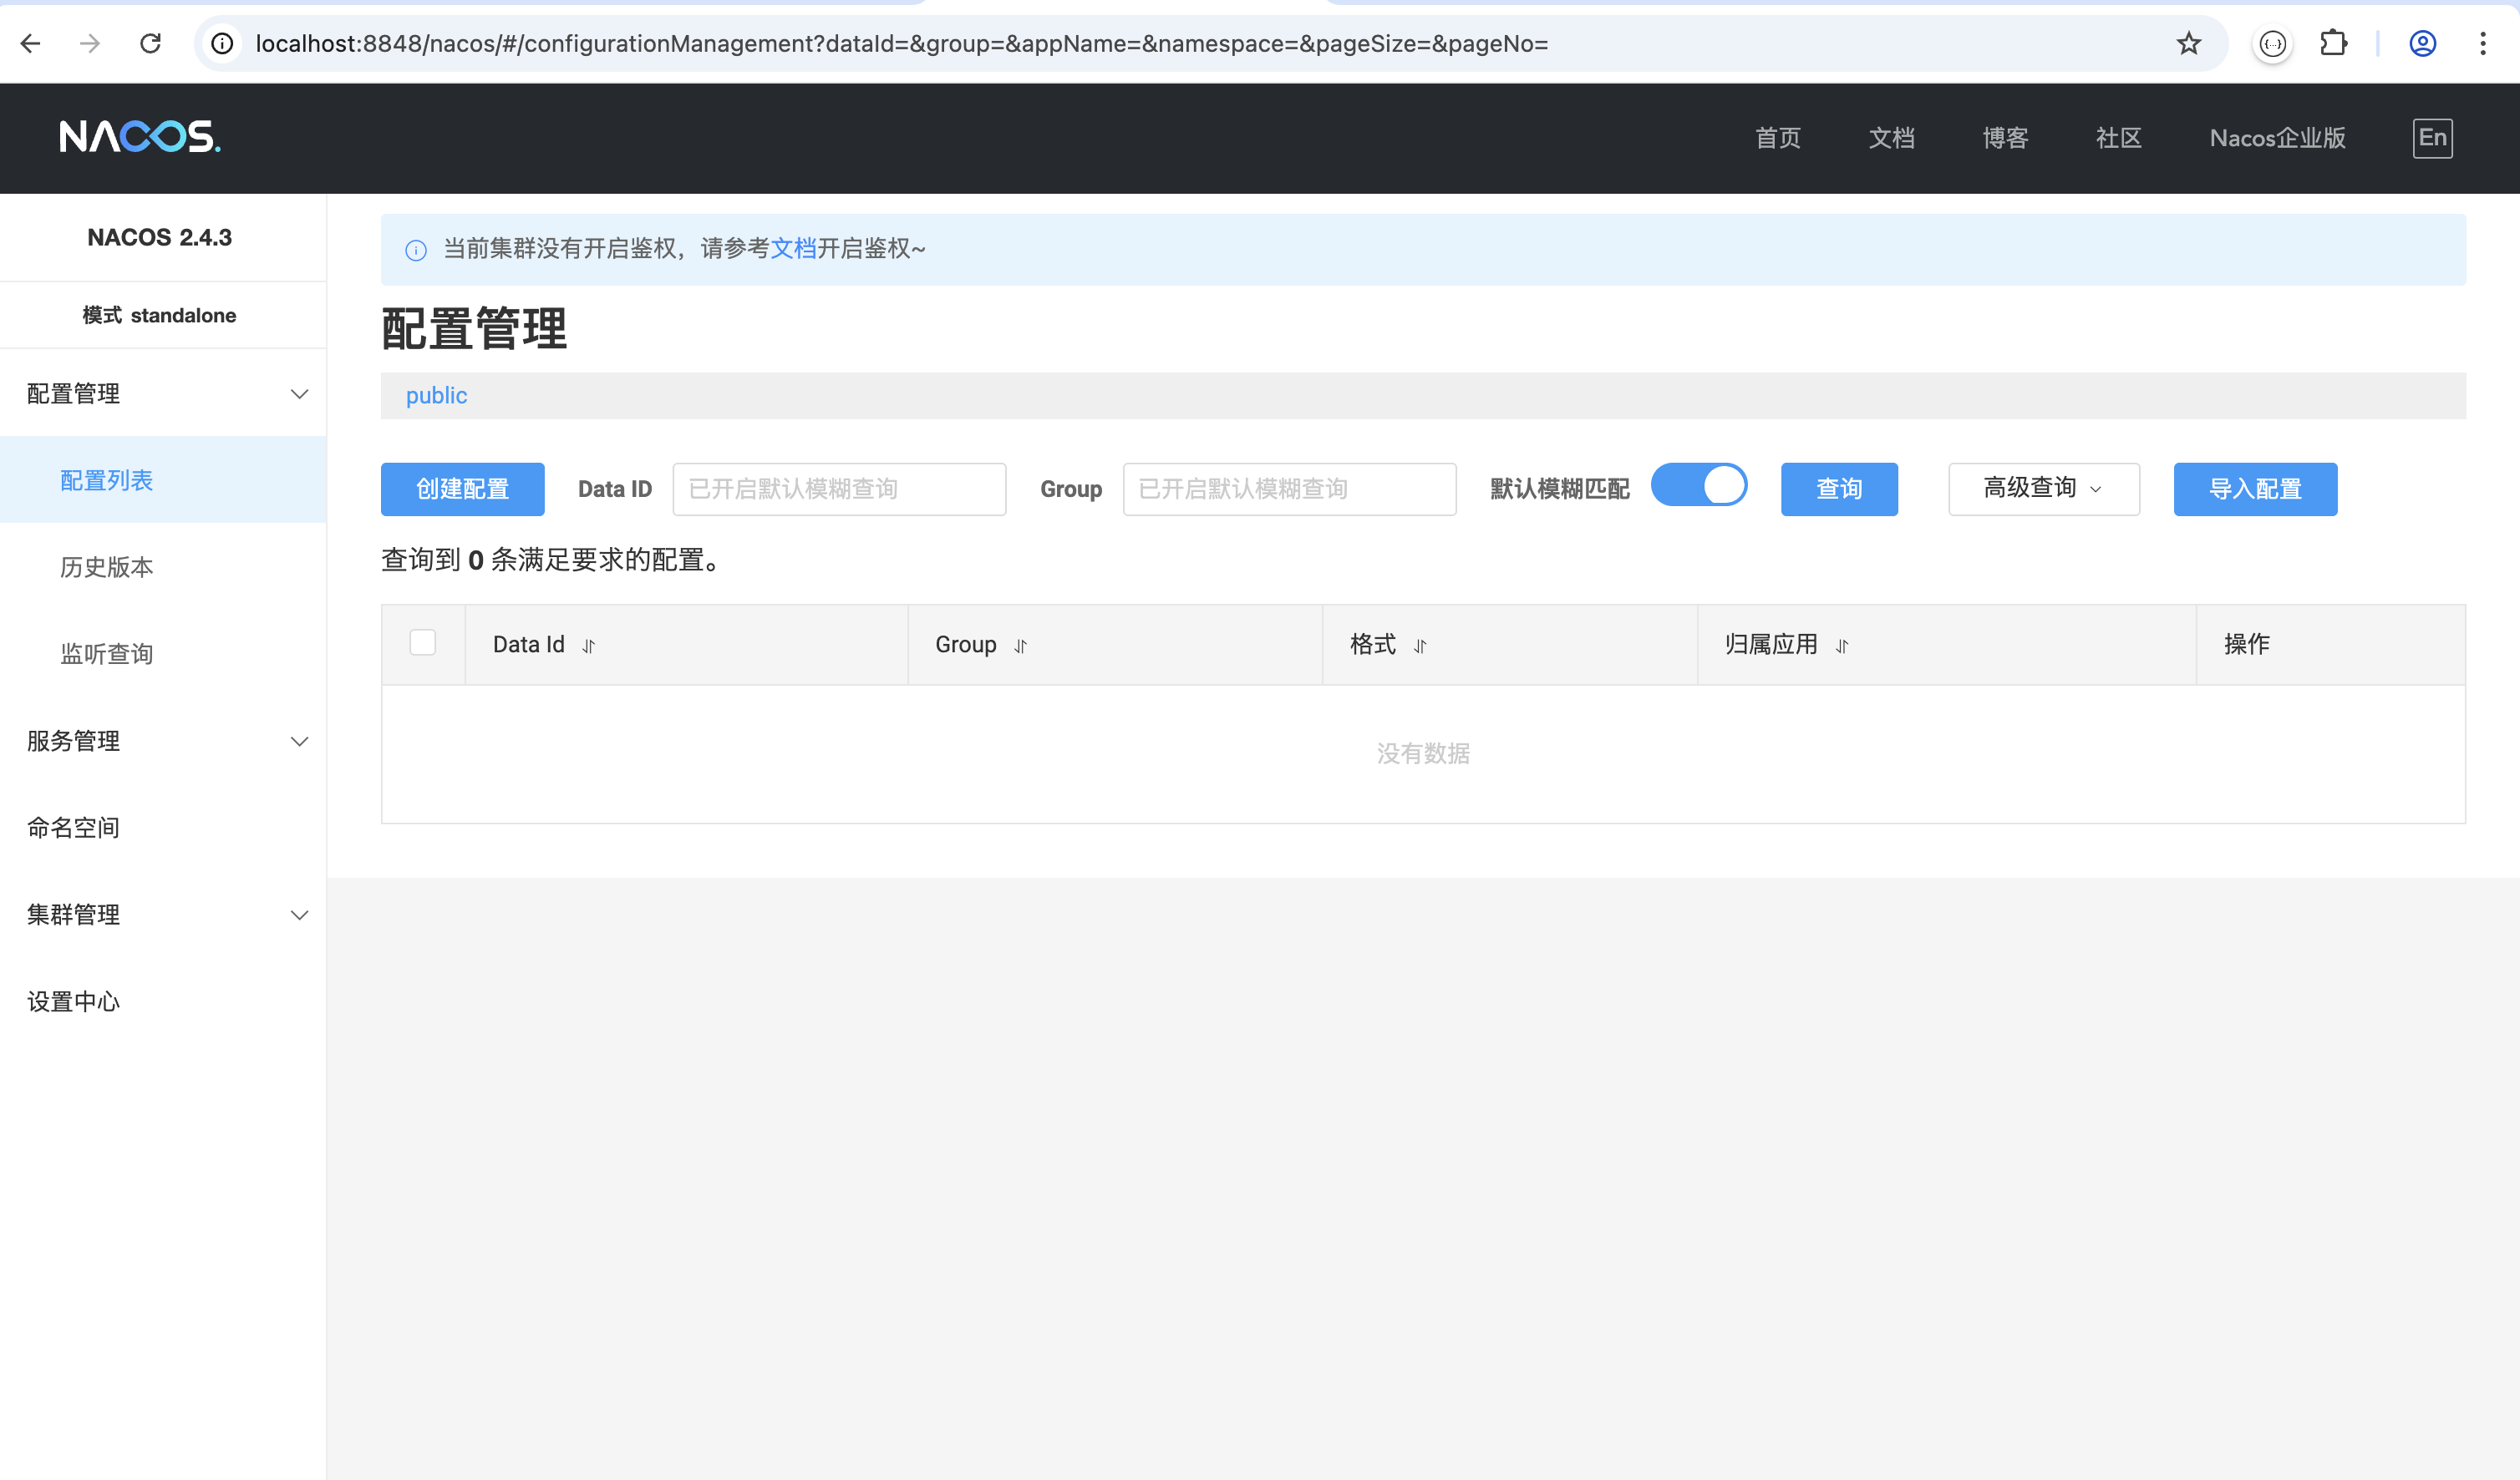
Task: Sort table by Data Id column icon
Action: pos(589,646)
